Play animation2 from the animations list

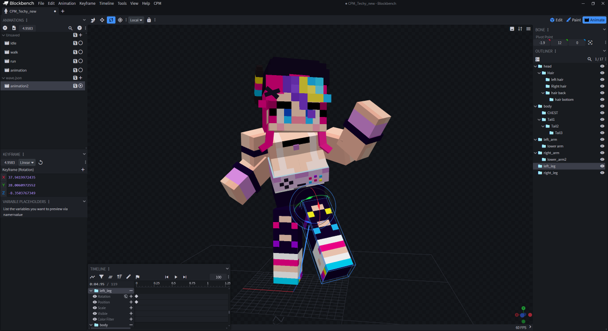point(81,86)
